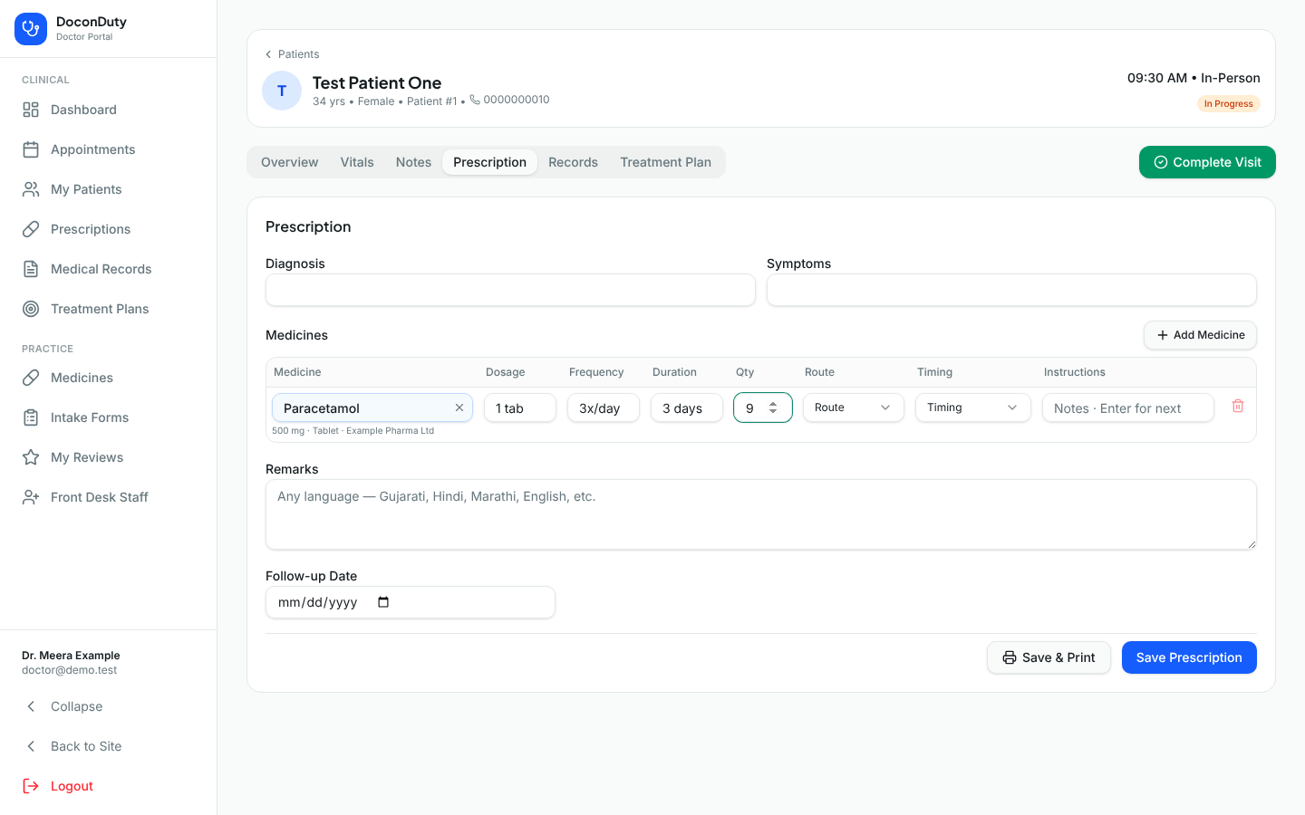Click Complete Visit button
The height and width of the screenshot is (815, 1305).
click(1207, 162)
